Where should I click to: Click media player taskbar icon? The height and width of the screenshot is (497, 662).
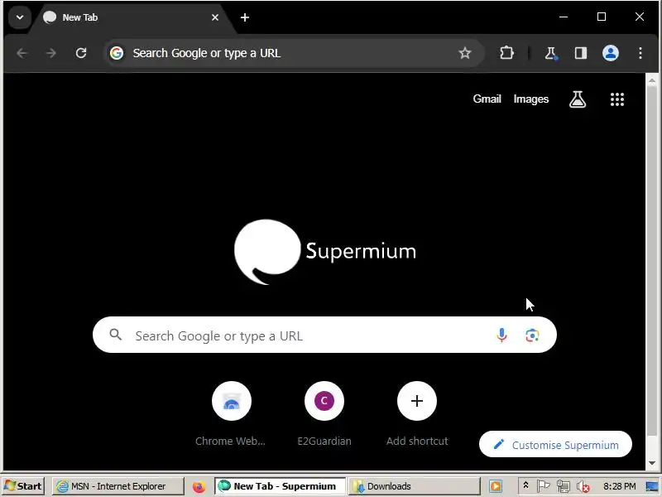click(496, 486)
